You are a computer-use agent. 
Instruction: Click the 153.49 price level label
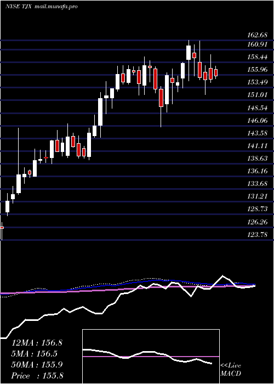click(x=257, y=82)
